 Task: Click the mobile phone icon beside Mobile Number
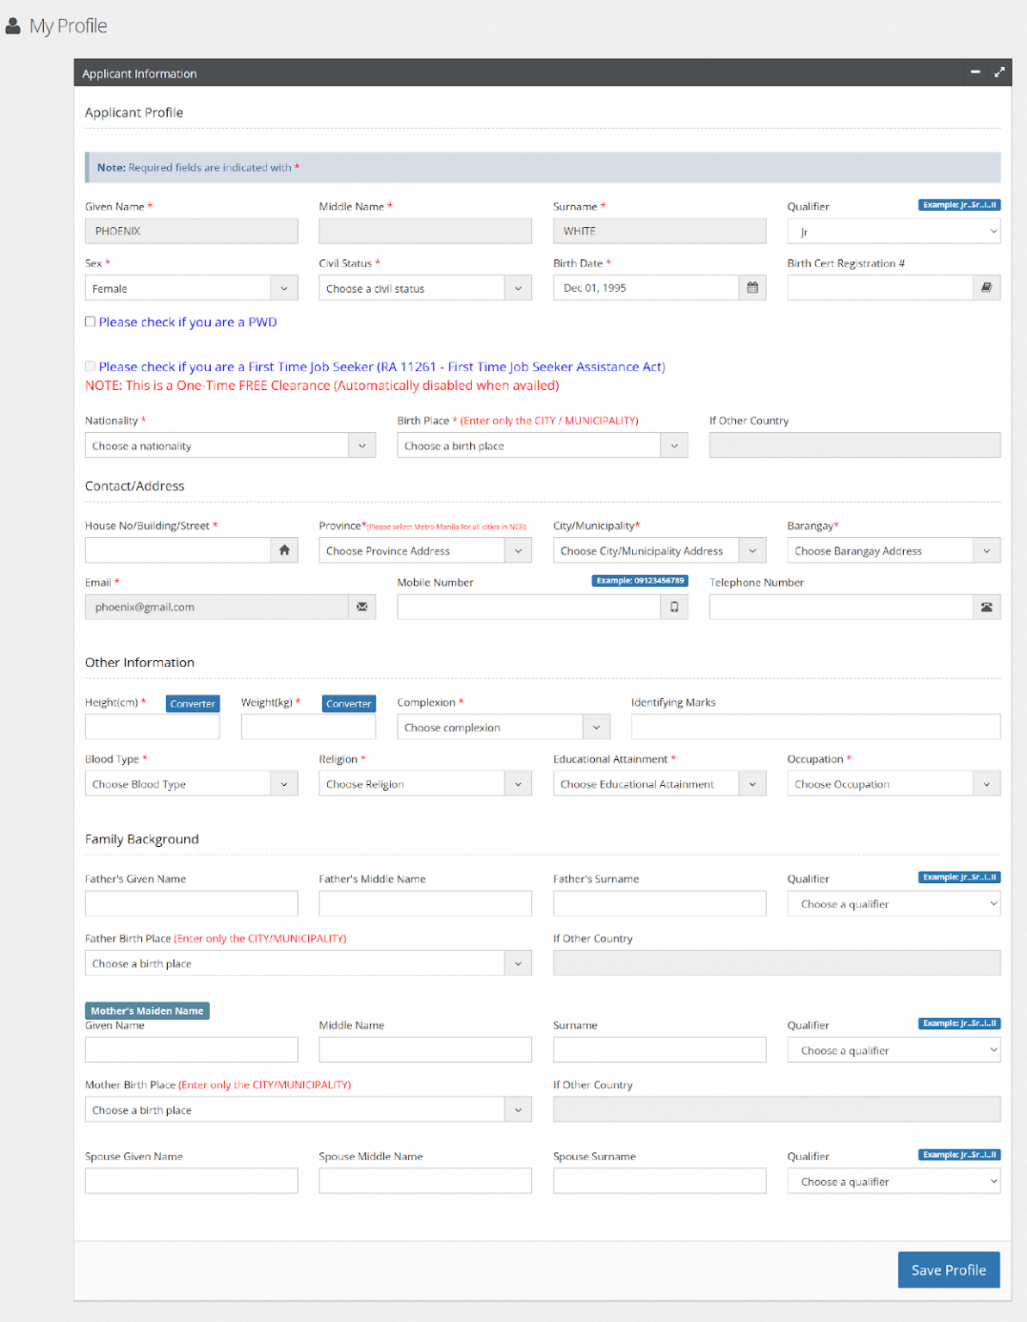tap(674, 608)
